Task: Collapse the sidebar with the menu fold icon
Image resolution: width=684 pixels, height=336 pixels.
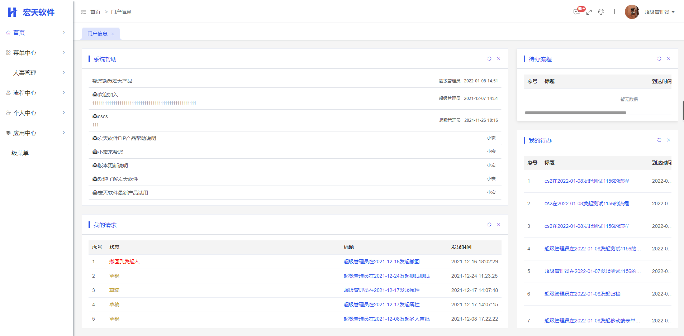Action: coord(84,12)
